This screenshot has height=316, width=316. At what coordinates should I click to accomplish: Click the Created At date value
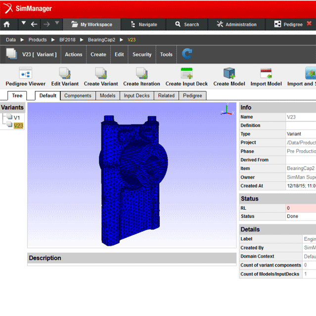[x=301, y=186]
